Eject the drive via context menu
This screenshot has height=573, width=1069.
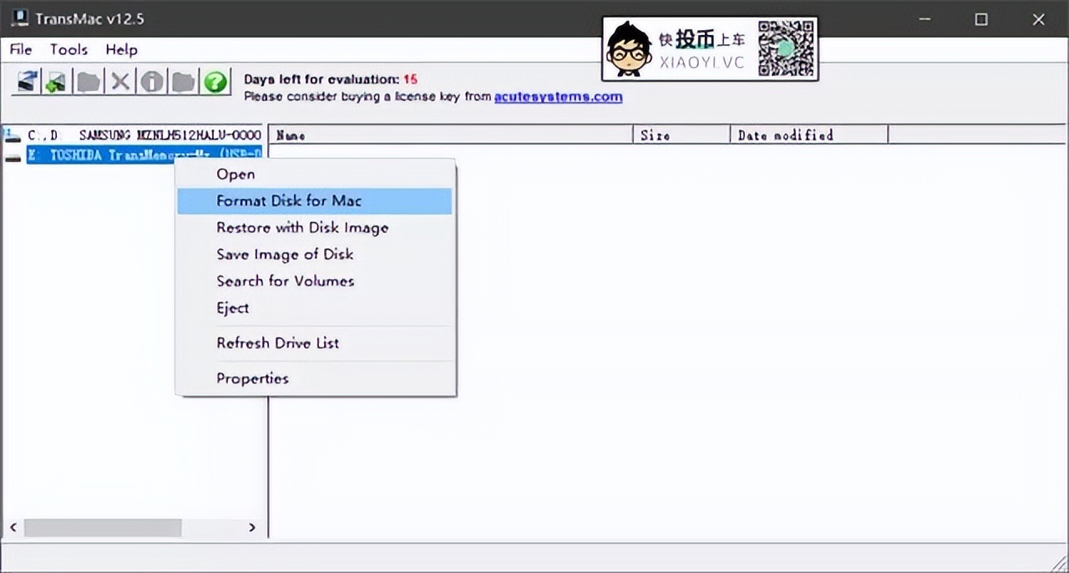(x=315, y=307)
